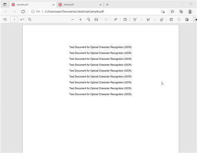Open the PDF search tool
This screenshot has height=153, width=197.
click(x=30, y=20)
